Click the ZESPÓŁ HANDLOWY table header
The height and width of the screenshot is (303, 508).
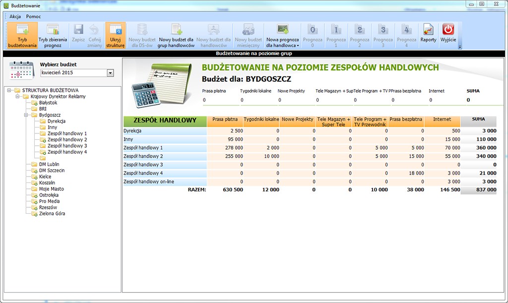coord(165,121)
